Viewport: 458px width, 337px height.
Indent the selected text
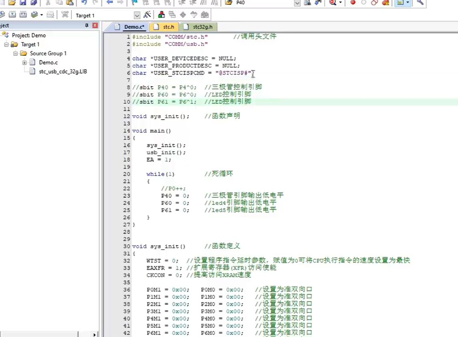click(x=182, y=3)
